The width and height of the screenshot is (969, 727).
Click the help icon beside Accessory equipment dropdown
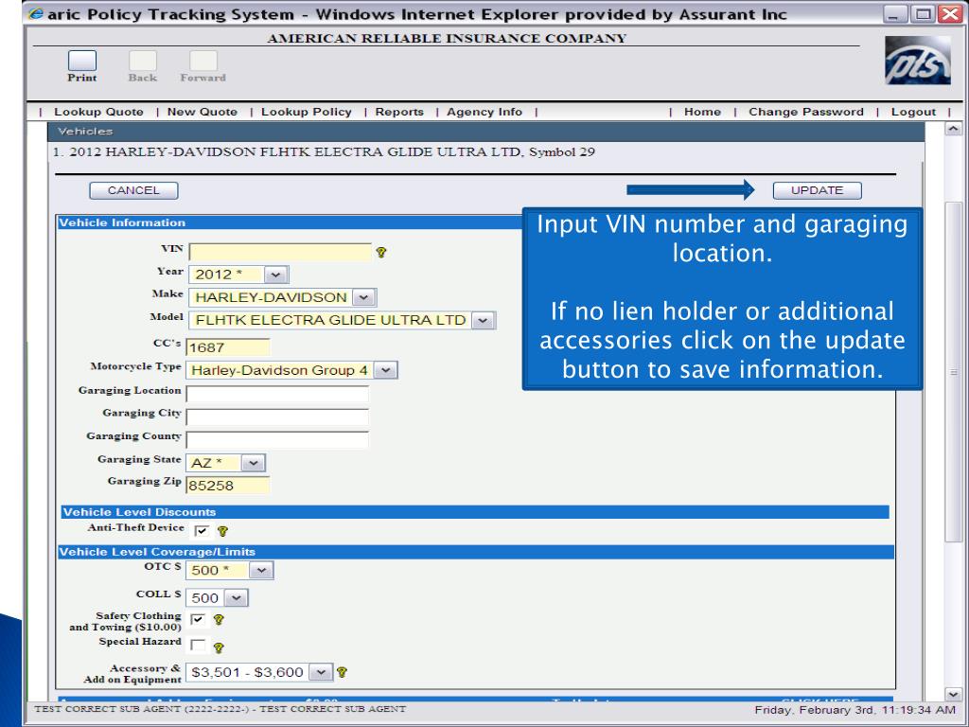coord(343,672)
